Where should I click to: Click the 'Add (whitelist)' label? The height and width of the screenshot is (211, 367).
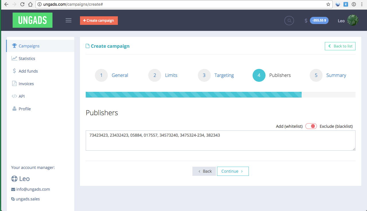click(289, 126)
